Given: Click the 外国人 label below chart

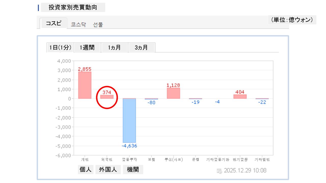Looking at the screenshot, I should tap(108, 170).
